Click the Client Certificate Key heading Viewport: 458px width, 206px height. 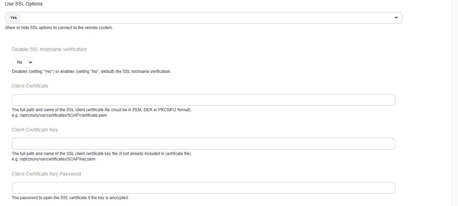[x=35, y=130]
